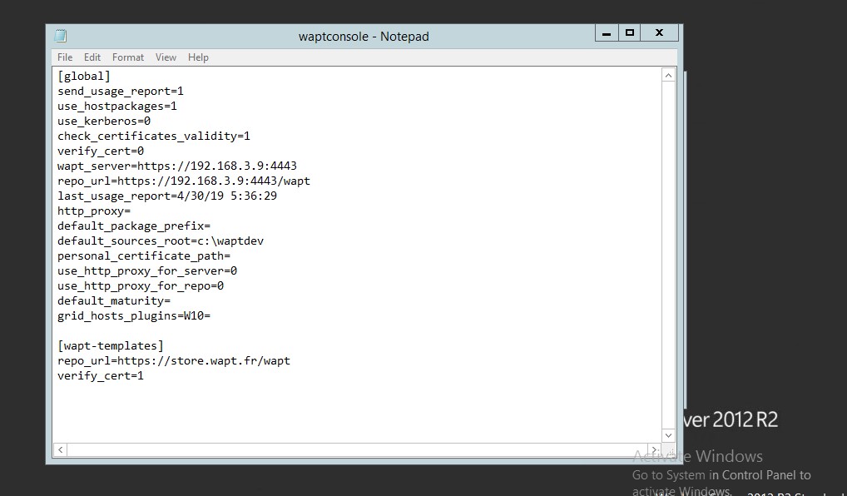847x496 pixels.
Task: Open the Edit menu
Action: tap(92, 57)
